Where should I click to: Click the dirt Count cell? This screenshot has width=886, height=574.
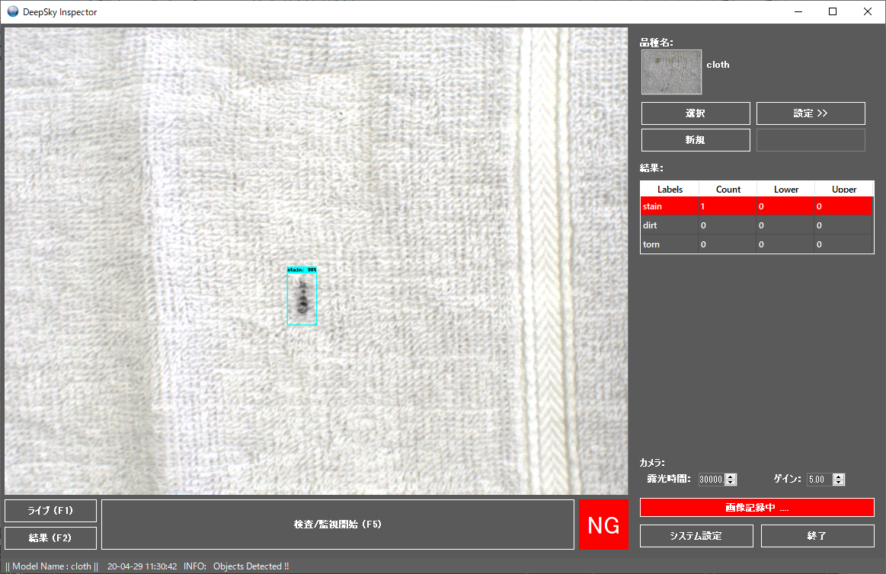tap(728, 225)
